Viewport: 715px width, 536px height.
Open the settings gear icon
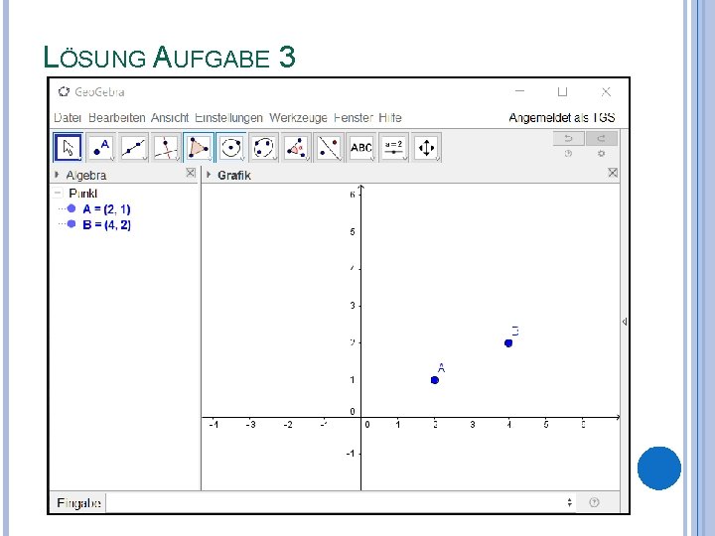click(x=602, y=154)
